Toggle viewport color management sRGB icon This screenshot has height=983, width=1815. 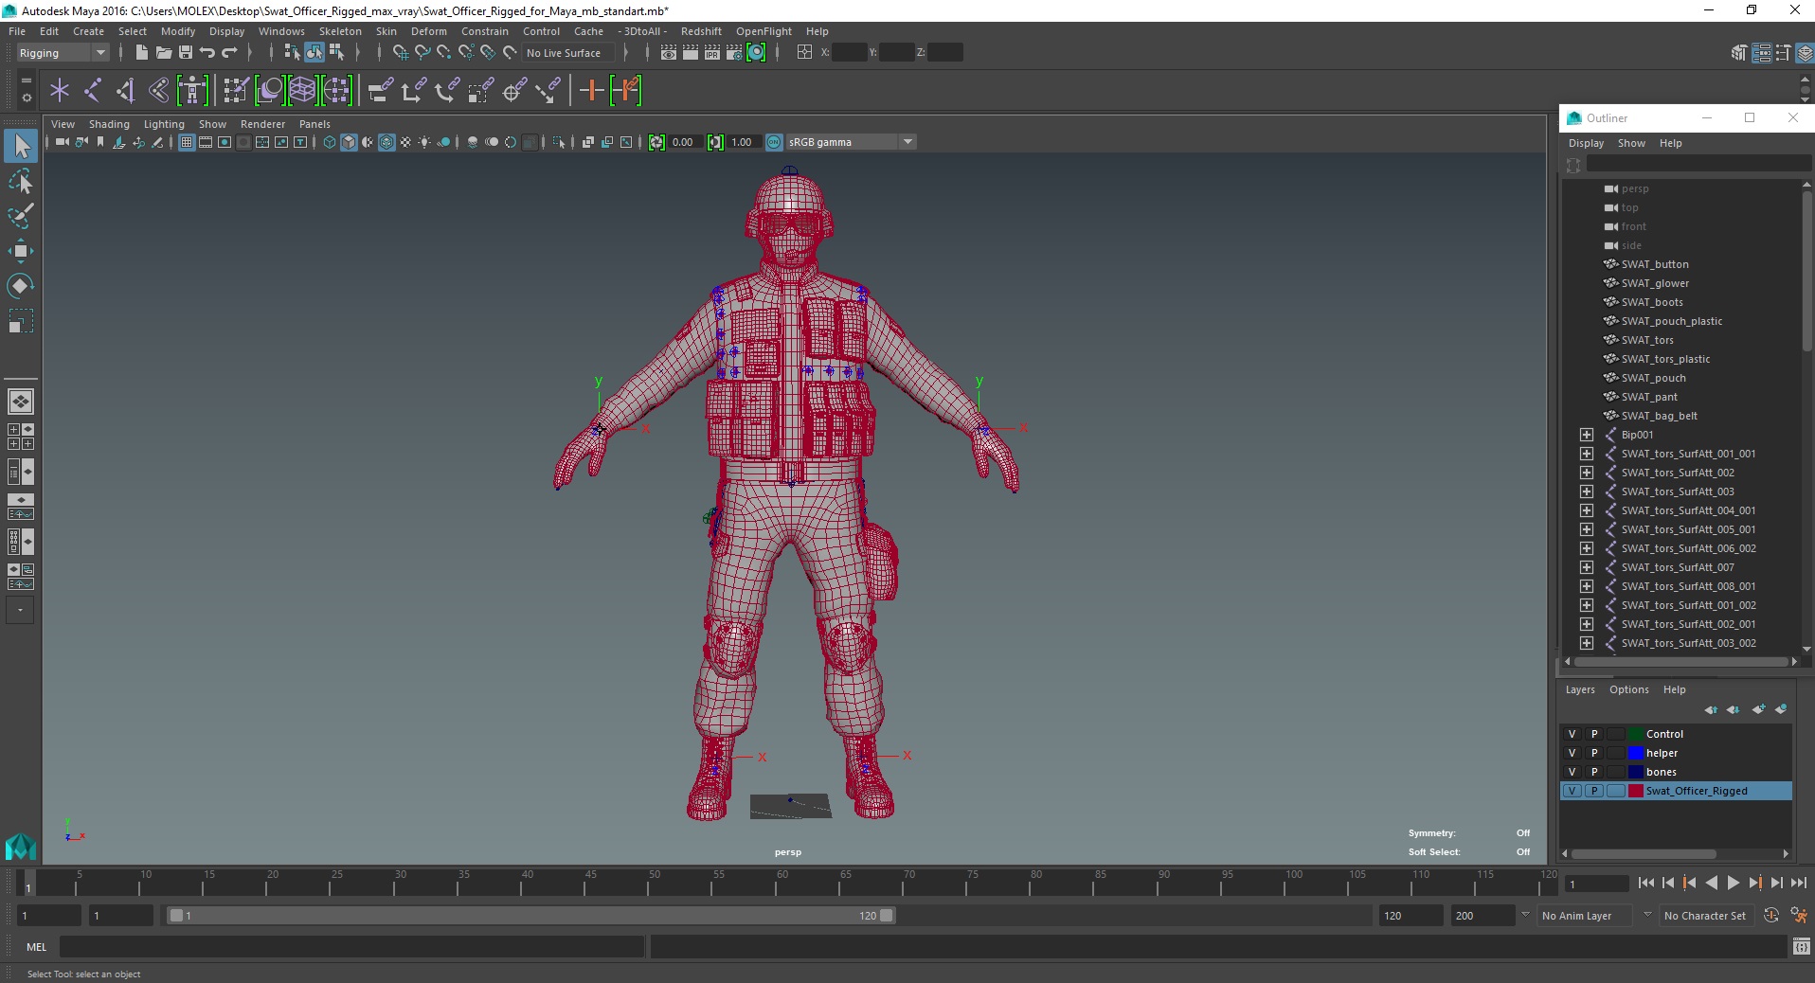[774, 142]
